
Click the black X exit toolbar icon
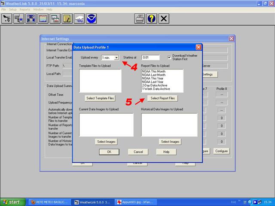point(164,18)
